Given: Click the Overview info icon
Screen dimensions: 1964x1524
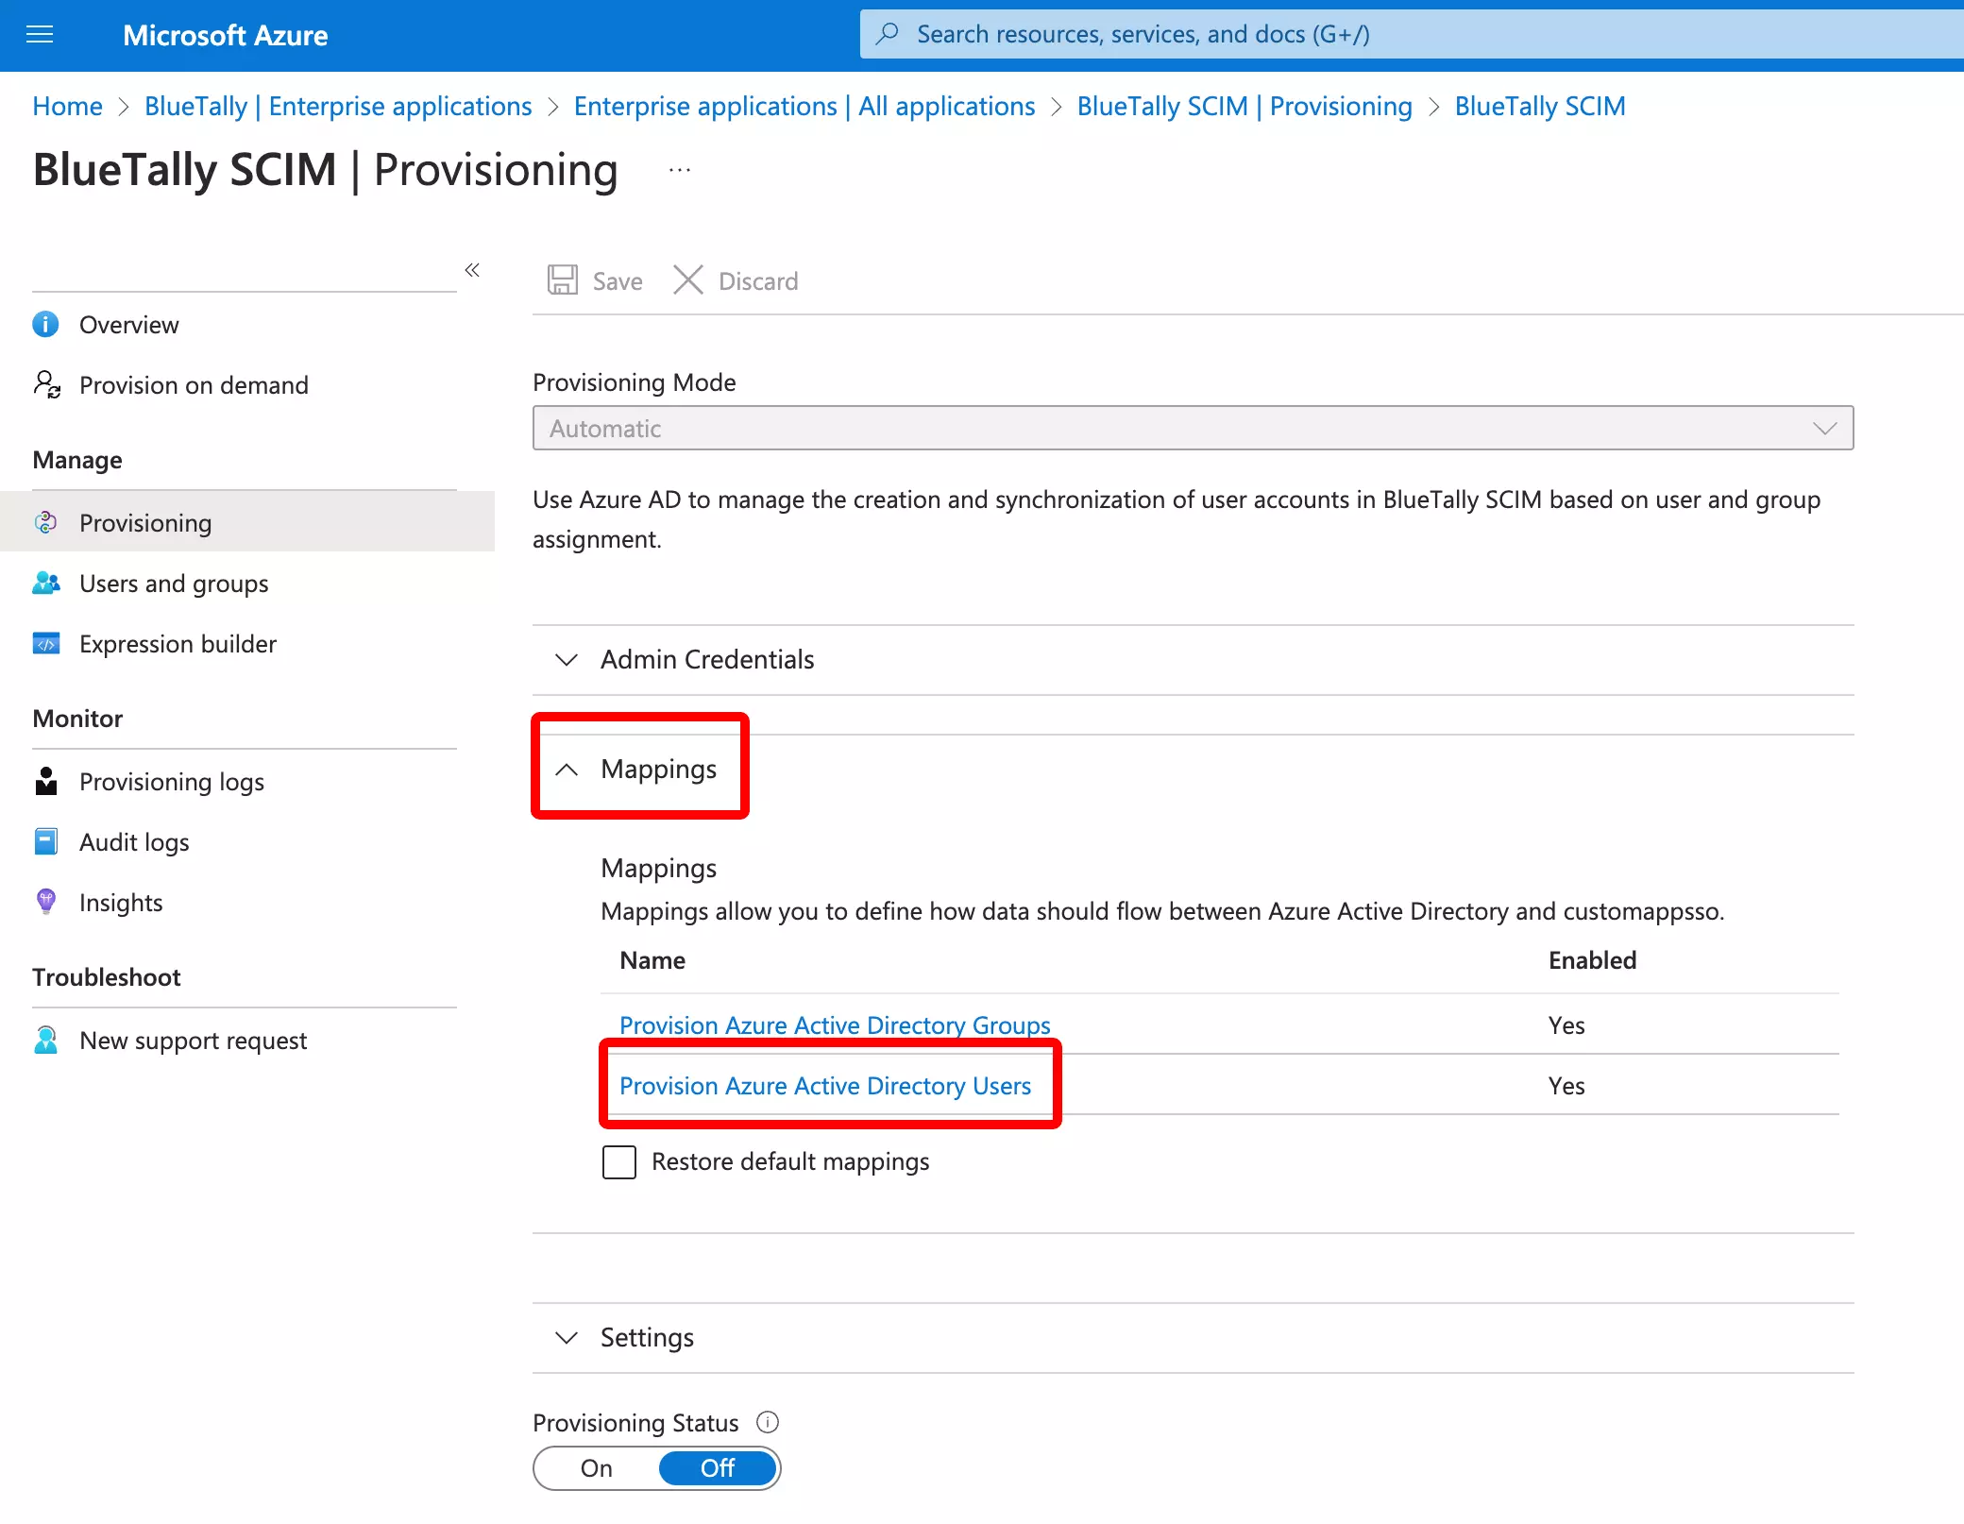Looking at the screenshot, I should 45,325.
